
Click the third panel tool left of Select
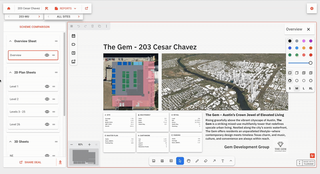171,161
